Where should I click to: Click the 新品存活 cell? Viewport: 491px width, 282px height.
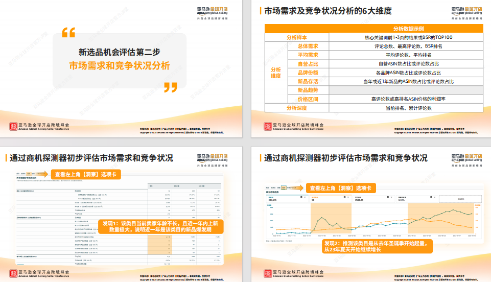click(x=308, y=81)
